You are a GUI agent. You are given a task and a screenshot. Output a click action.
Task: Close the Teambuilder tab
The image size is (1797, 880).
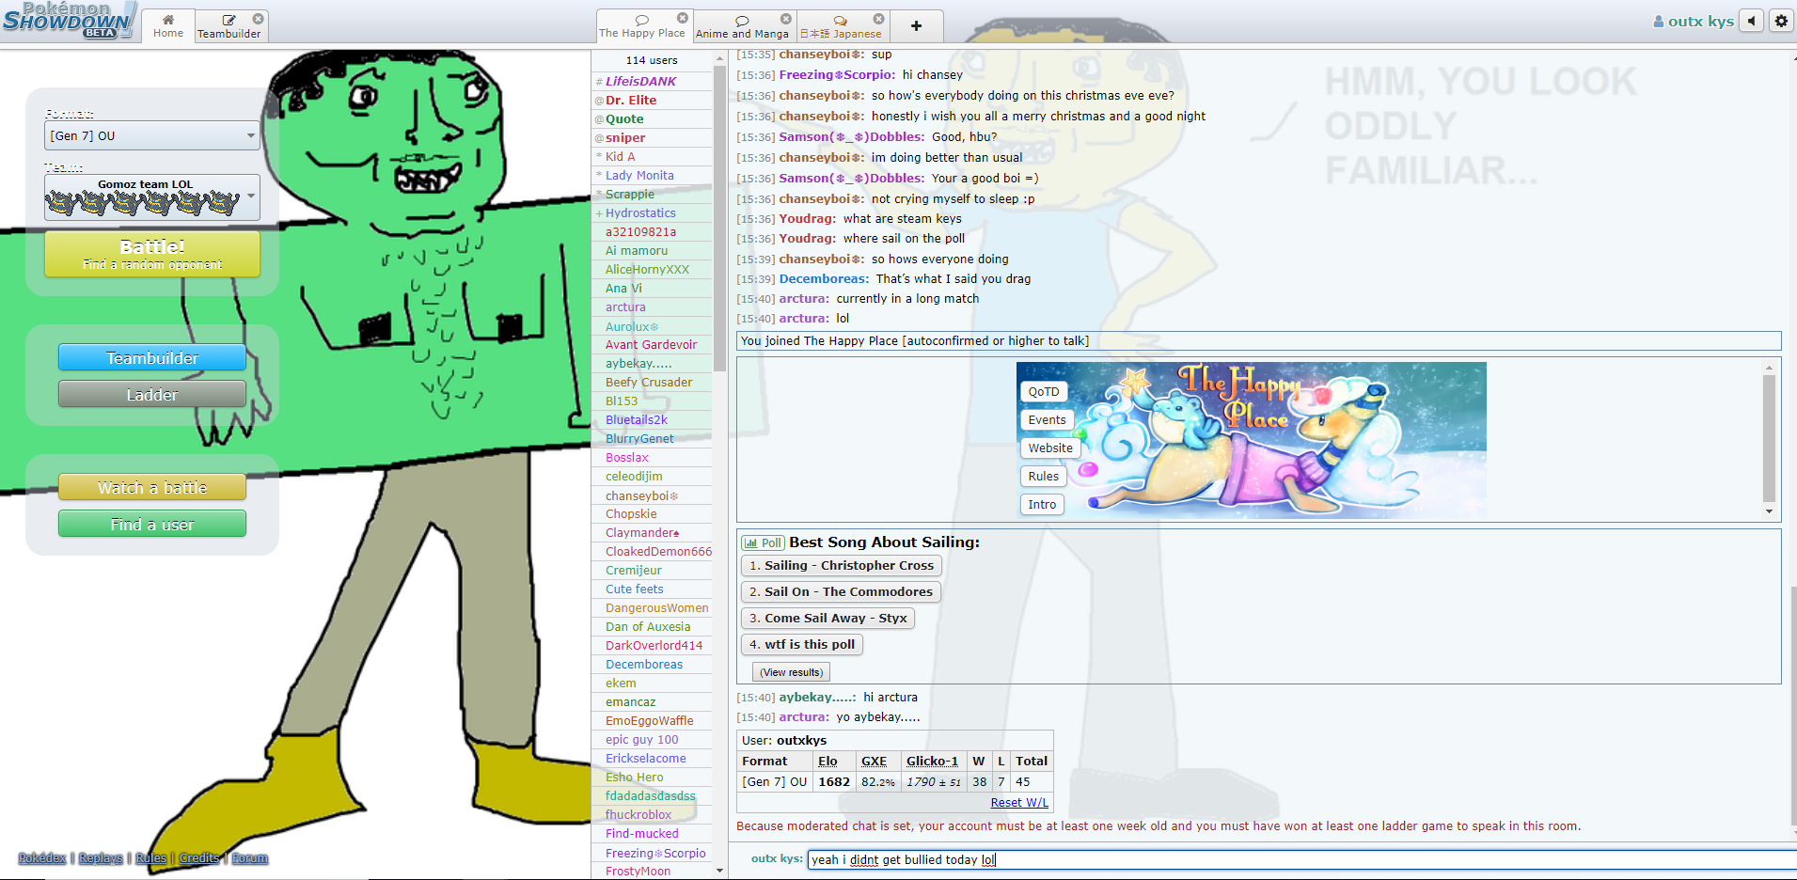258,18
